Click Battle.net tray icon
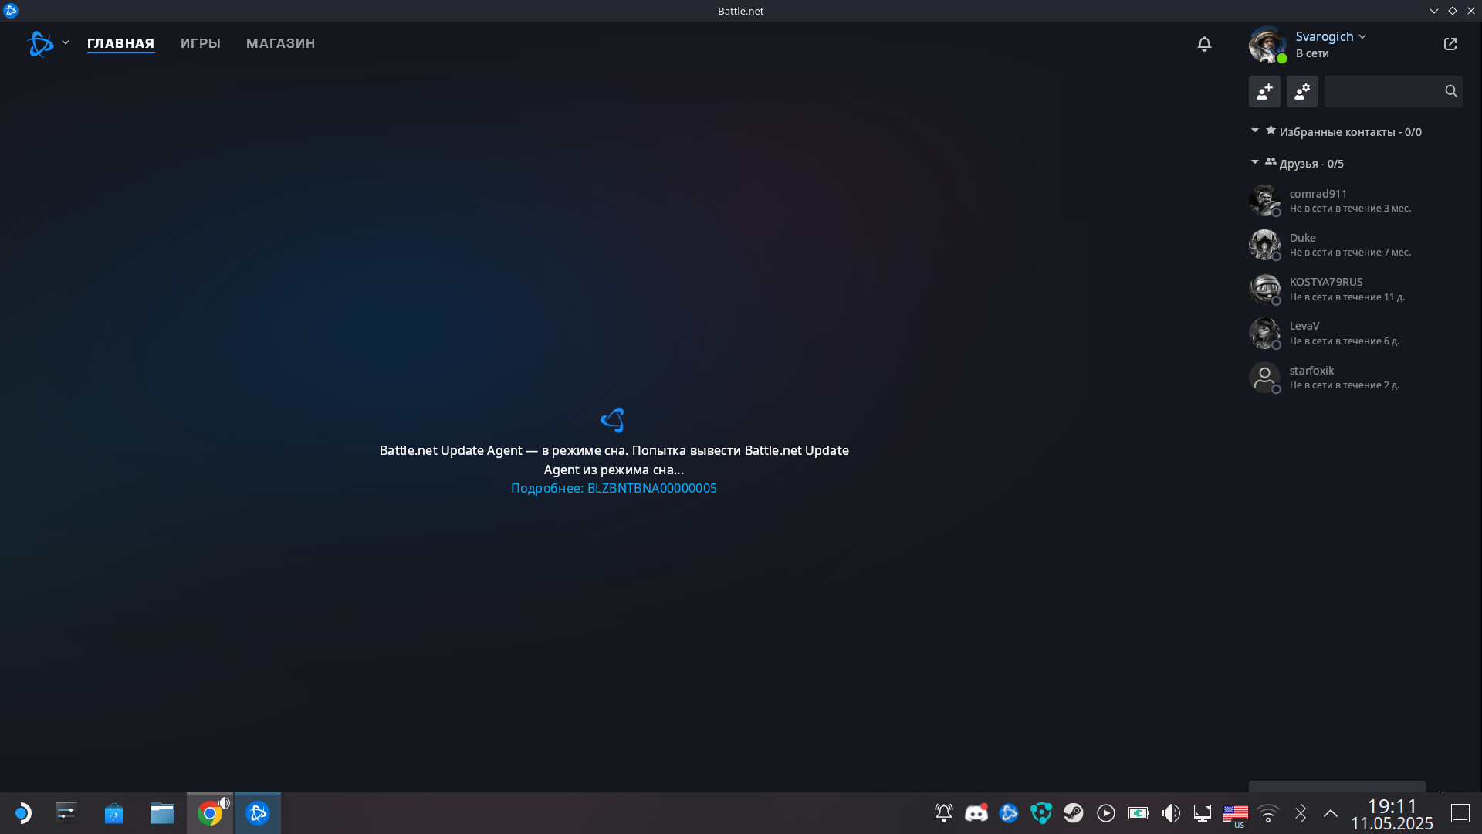This screenshot has width=1482, height=834. (x=1009, y=813)
